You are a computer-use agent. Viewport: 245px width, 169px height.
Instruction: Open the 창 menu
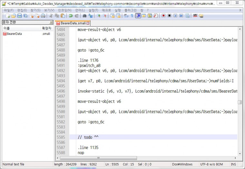click(x=142, y=10)
